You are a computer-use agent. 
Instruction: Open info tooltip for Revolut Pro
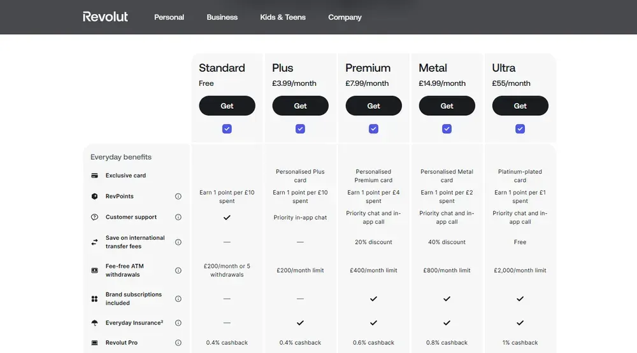178,343
